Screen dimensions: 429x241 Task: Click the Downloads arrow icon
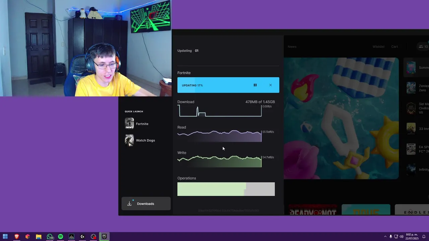[x=129, y=204]
